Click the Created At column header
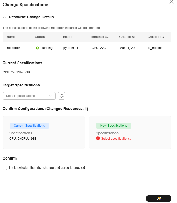 (127, 37)
